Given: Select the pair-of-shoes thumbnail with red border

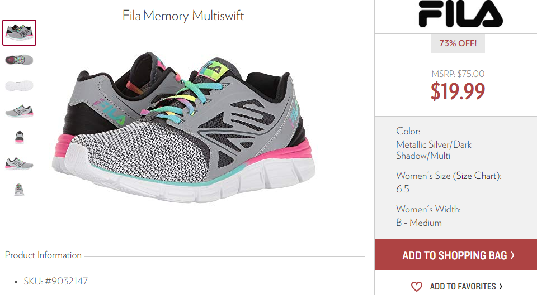Looking at the screenshot, I should coord(19,32).
